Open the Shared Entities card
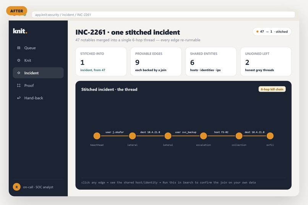This screenshot has width=308, height=205. [x=211, y=61]
